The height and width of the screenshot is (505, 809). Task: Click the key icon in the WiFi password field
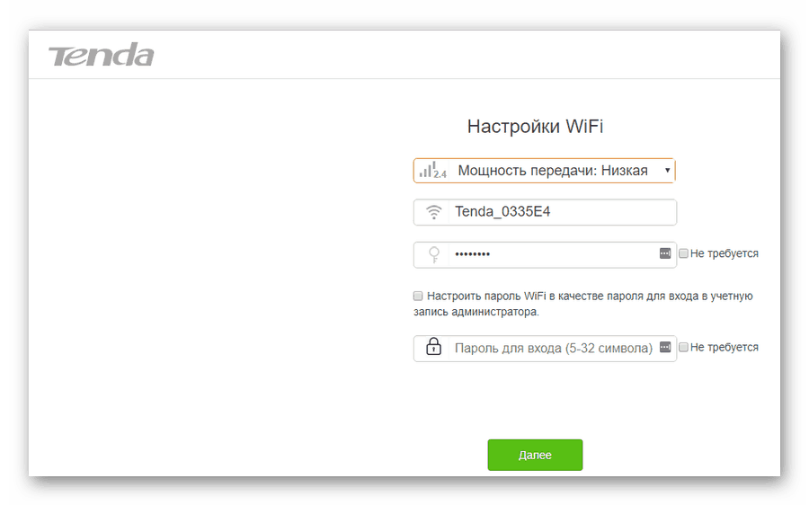(433, 254)
